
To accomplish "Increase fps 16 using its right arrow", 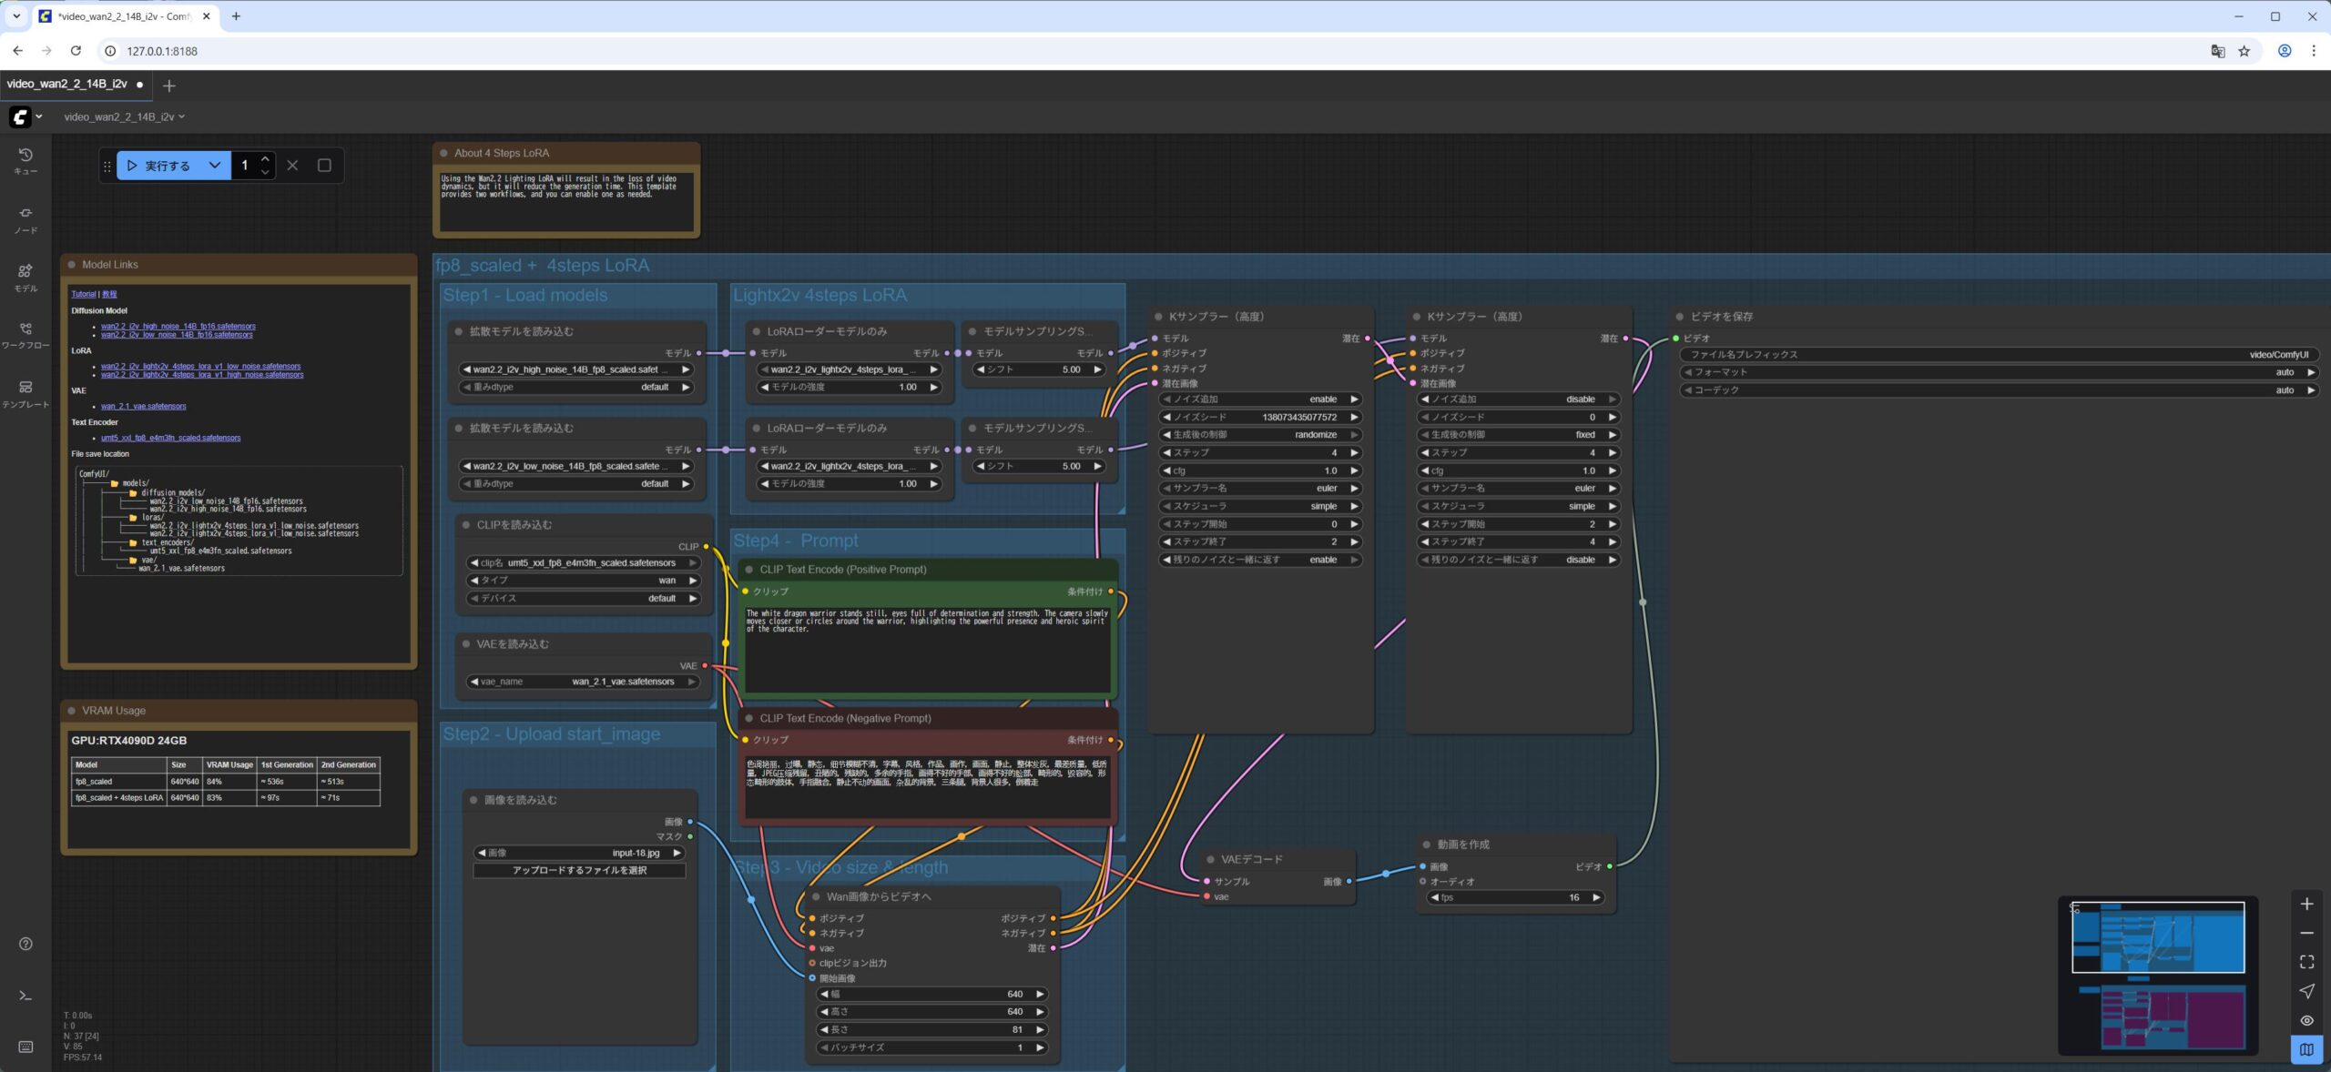I will click(x=1595, y=897).
